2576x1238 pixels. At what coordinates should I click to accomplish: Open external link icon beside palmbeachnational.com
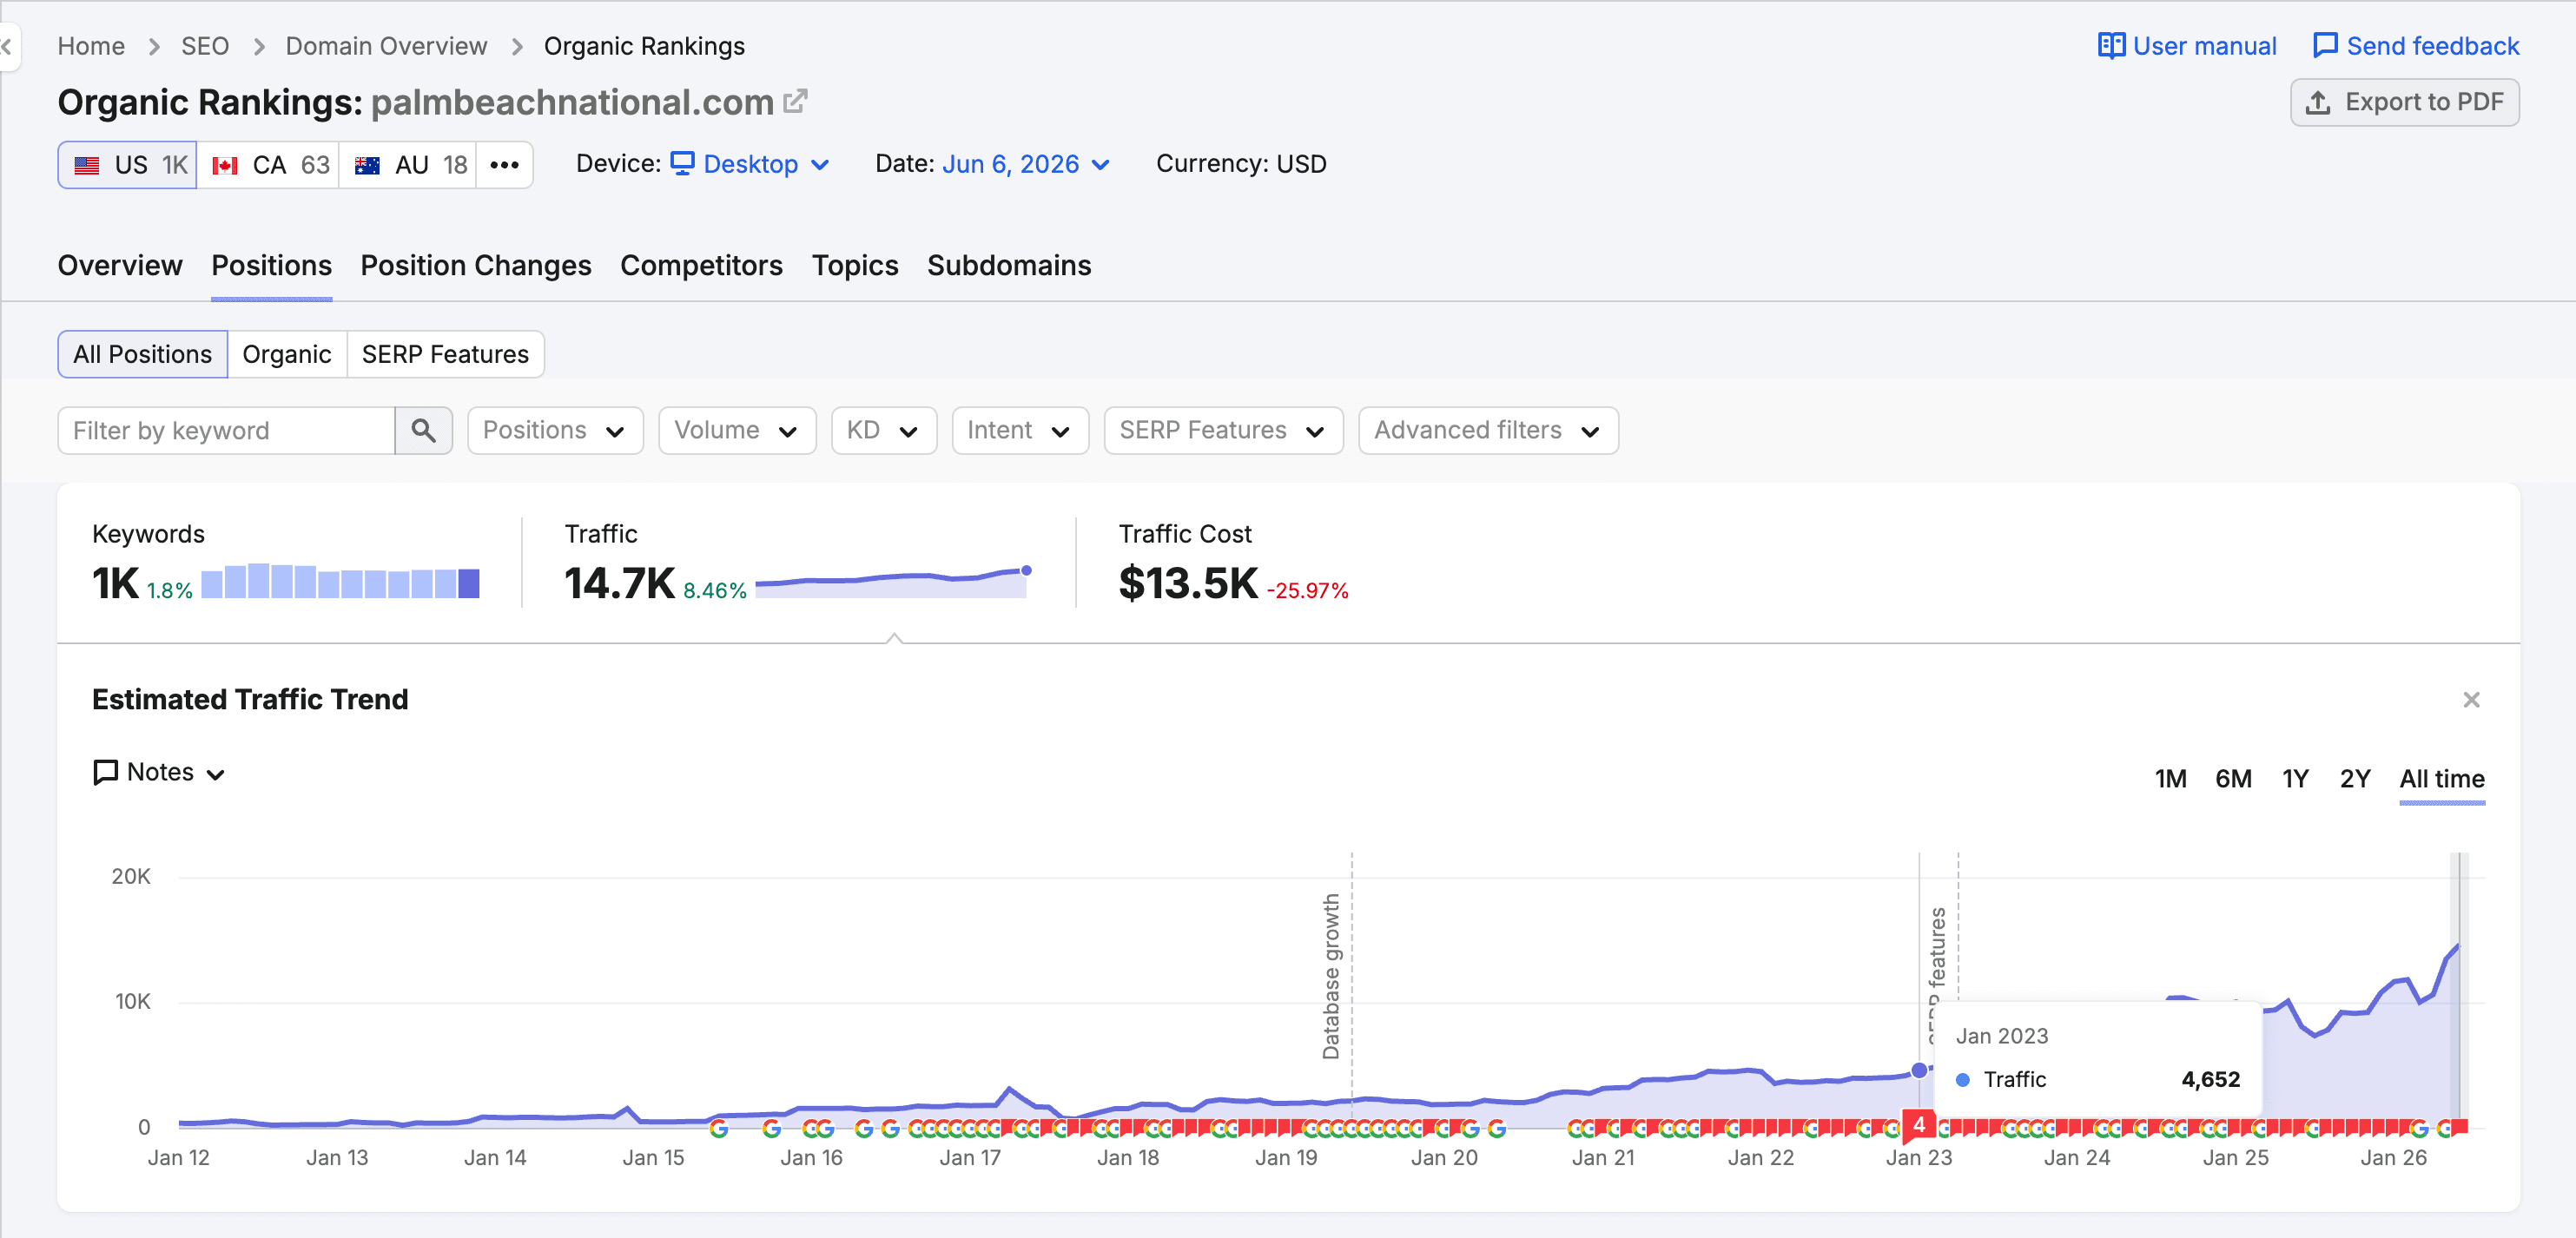[795, 101]
